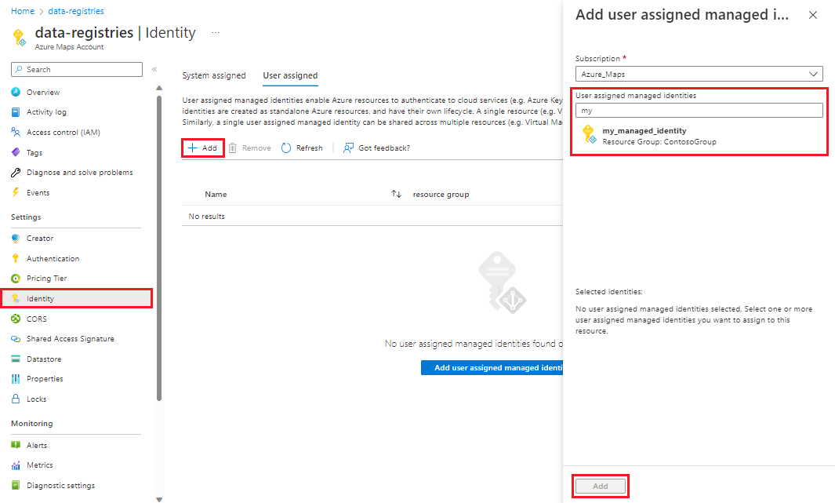This screenshot has height=503, width=835.
Task: Click the sort arrows beside Name column
Action: 396,194
